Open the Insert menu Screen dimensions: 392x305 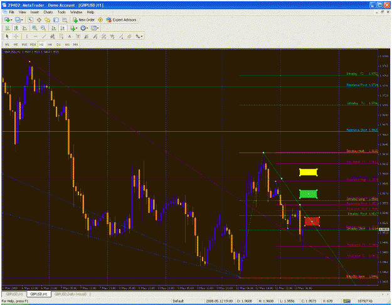click(x=34, y=12)
